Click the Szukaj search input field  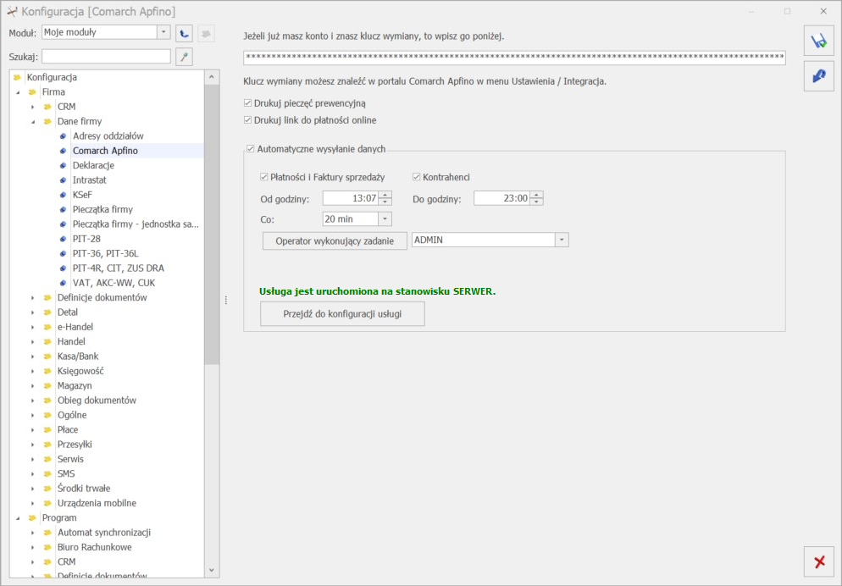(x=107, y=57)
